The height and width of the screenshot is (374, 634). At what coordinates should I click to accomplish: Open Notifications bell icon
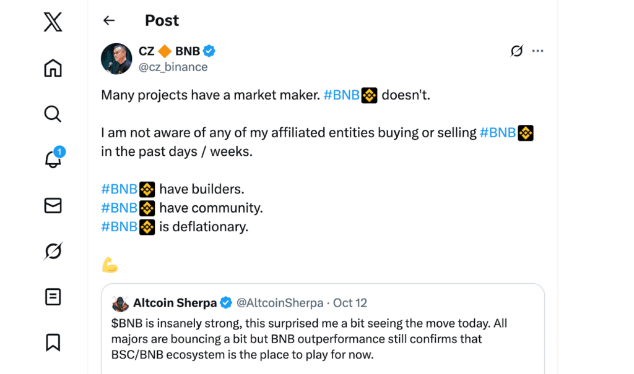click(53, 159)
